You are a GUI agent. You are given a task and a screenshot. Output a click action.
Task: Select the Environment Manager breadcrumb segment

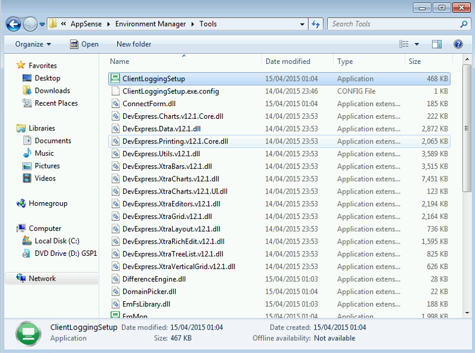150,24
